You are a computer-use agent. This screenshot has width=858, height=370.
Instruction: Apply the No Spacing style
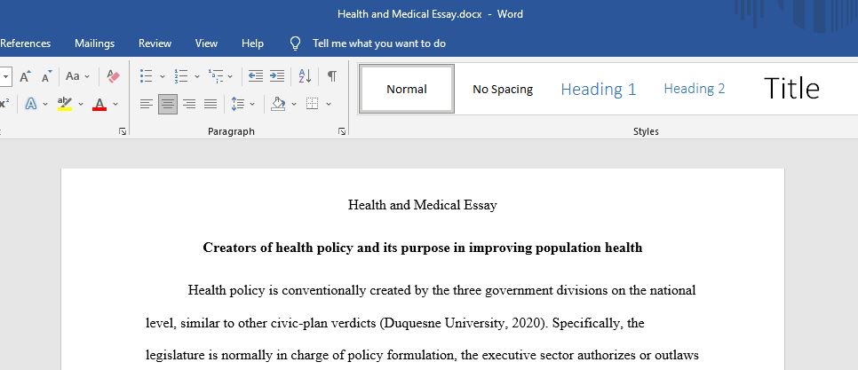point(503,89)
